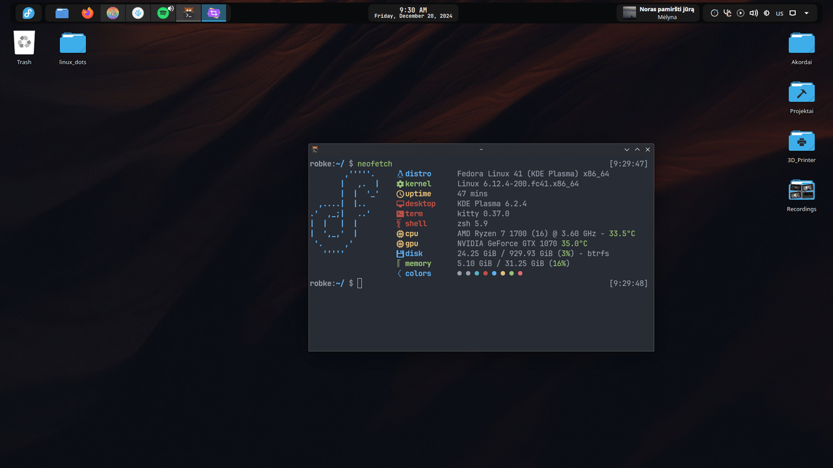Open the volume control tray icon

pos(754,13)
